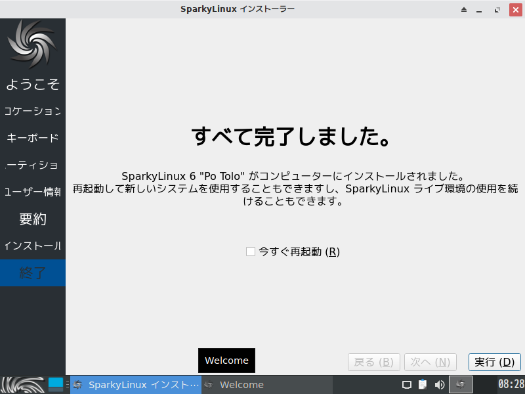
Task: Select the ようこそ step in sidebar
Action: click(33, 84)
